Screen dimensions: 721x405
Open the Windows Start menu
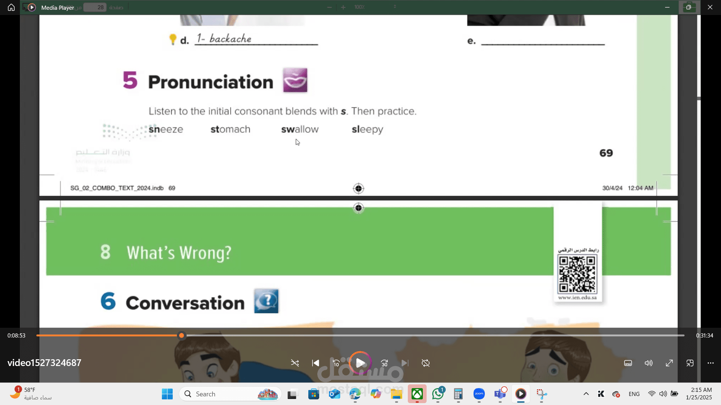coord(167,394)
